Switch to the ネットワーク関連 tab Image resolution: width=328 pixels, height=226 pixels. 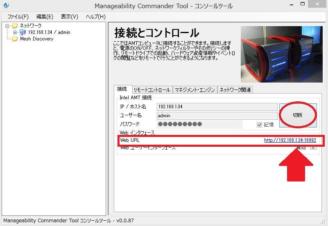[235, 90]
